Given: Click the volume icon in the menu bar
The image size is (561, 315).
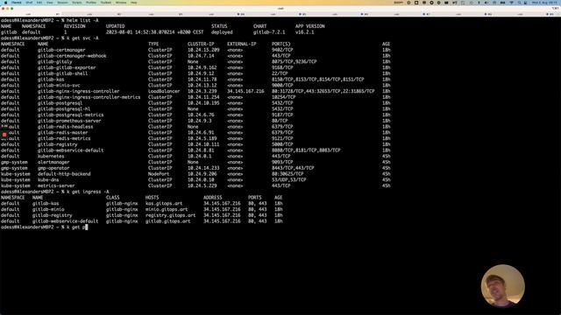Looking at the screenshot, I should [x=486, y=3].
